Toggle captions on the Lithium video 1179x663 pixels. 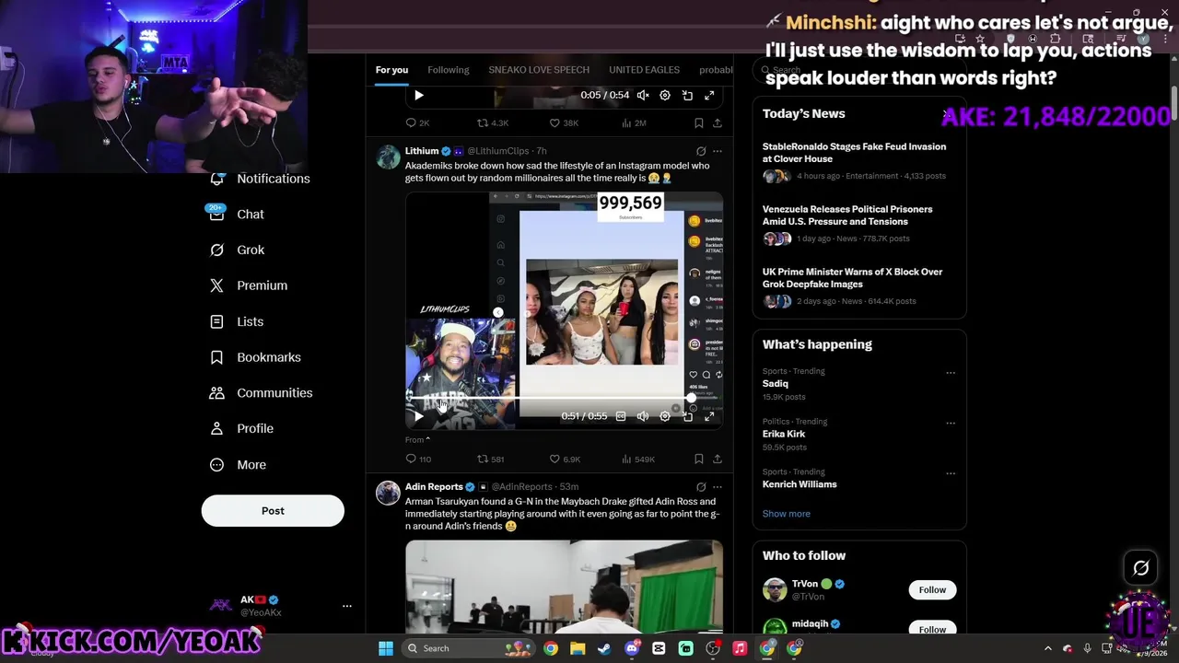[x=621, y=416]
